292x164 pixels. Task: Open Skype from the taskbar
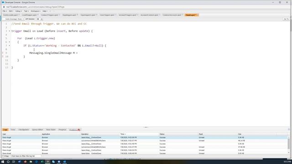[x=53, y=162]
